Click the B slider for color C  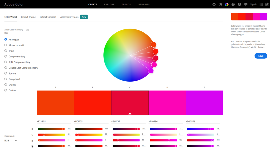pyautogui.click(x=126, y=140)
